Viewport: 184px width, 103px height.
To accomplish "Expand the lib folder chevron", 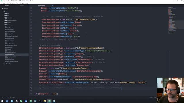I will (5, 16).
